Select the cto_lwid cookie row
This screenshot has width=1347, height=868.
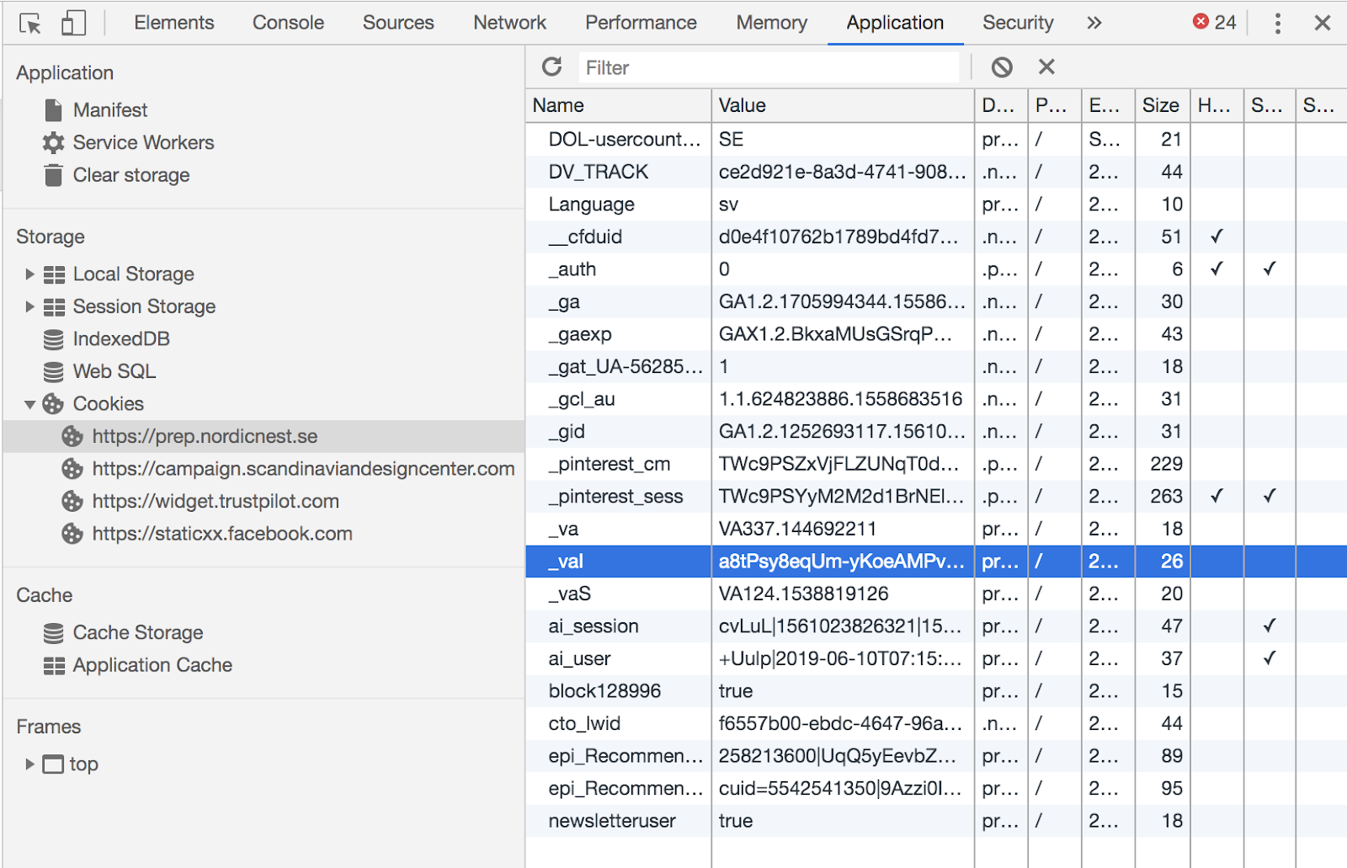click(x=936, y=724)
